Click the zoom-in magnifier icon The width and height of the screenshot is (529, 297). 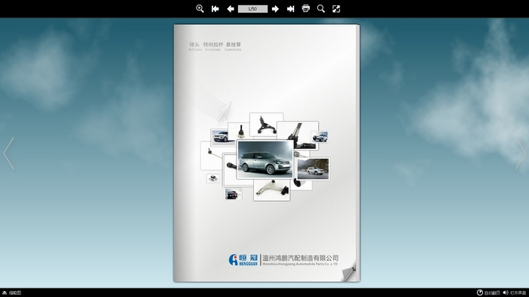pyautogui.click(x=200, y=9)
